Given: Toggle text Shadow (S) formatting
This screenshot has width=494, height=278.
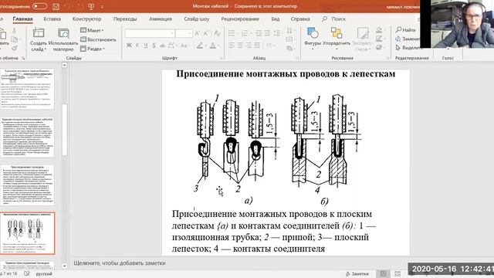Looking at the screenshot, I should pyautogui.click(x=154, y=46).
